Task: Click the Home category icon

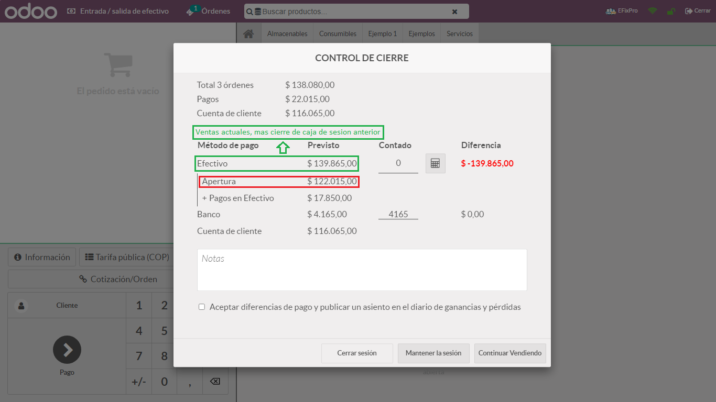Action: (248, 33)
